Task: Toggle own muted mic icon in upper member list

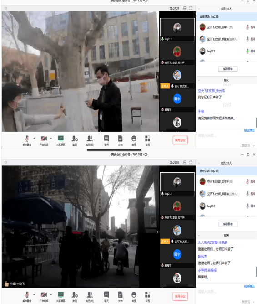Action: 247,27
